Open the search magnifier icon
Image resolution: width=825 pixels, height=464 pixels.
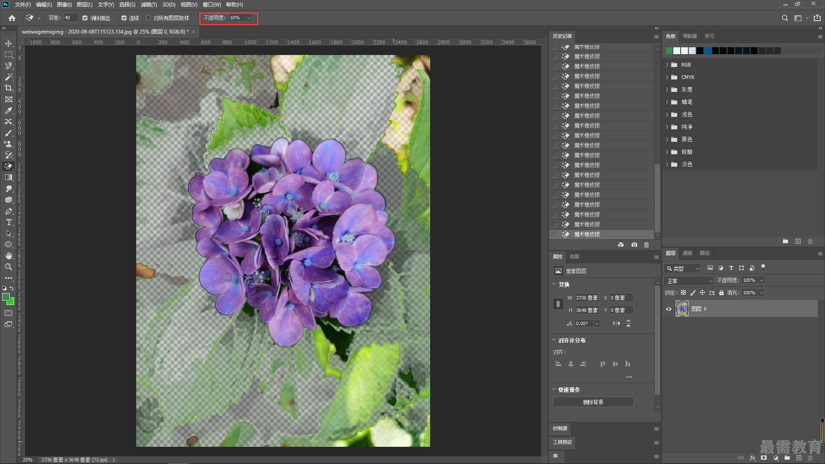[785, 18]
